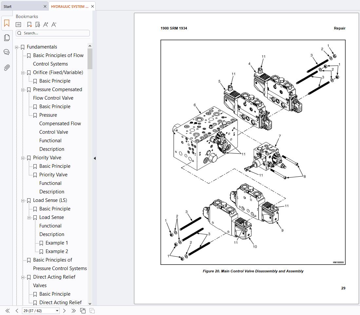Go to previous page arrow
This screenshot has height=315, width=360.
click(17, 311)
